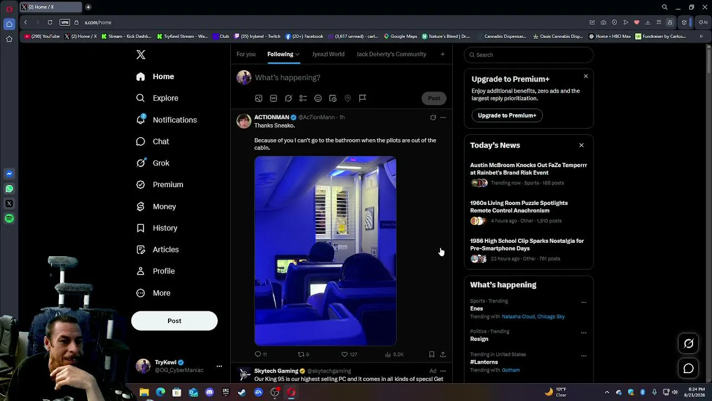Open browser downloads from the toolbar
Viewport: 712px width, 401px height.
(x=647, y=22)
